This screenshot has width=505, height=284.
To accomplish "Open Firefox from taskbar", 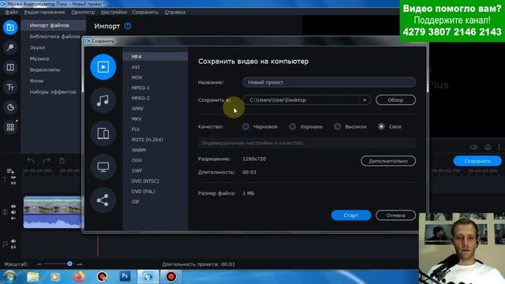I will click(79, 277).
